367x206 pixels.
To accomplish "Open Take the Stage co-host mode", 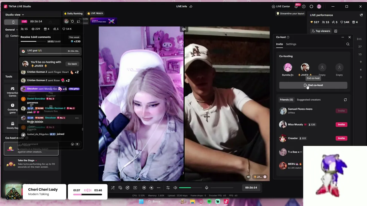I will pyautogui.click(x=31, y=164).
